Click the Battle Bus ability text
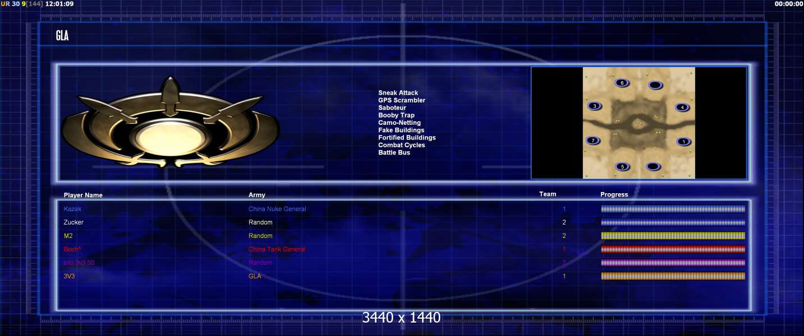This screenshot has width=804, height=336. (x=394, y=152)
